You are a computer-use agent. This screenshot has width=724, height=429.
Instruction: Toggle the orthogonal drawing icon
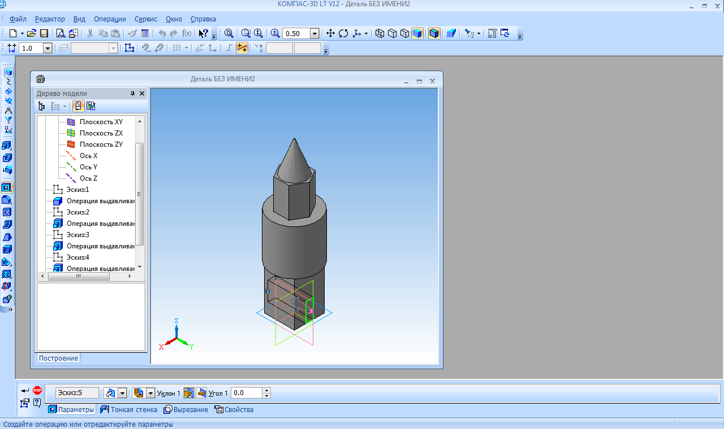point(229,48)
